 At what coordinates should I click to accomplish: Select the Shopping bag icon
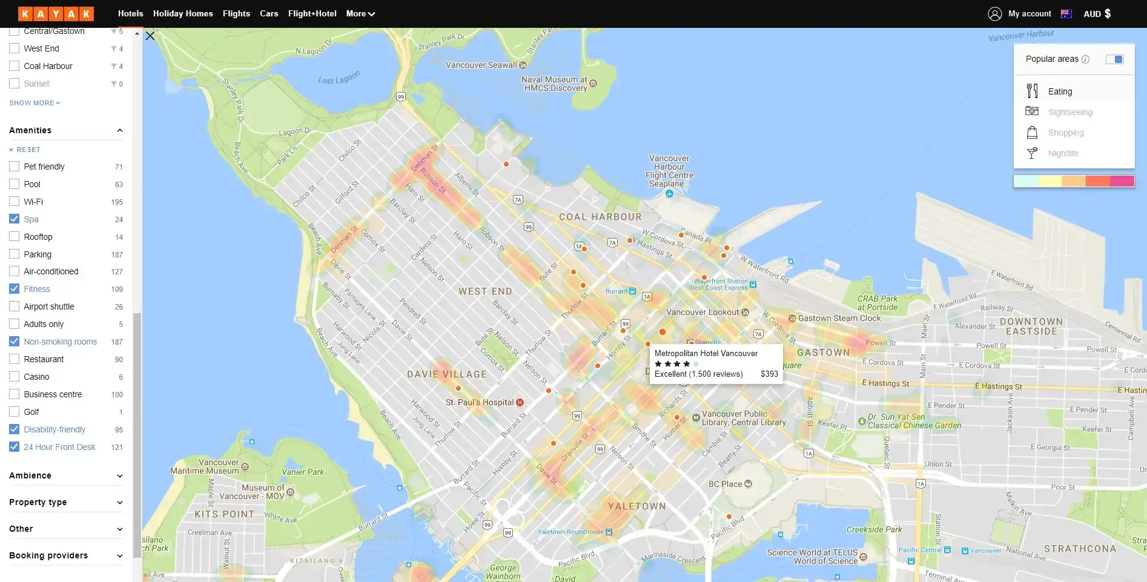point(1033,132)
